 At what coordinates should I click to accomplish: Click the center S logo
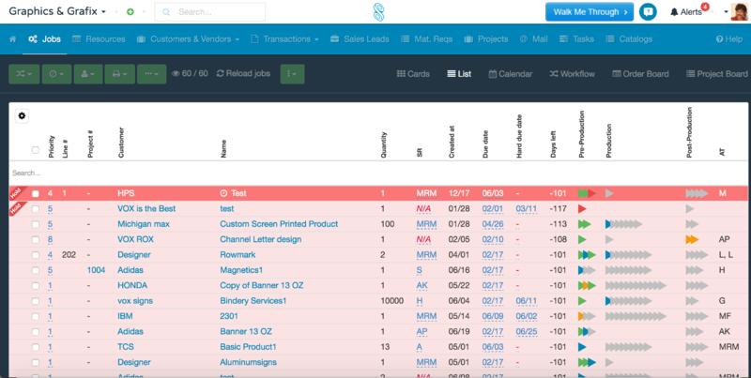click(x=379, y=12)
